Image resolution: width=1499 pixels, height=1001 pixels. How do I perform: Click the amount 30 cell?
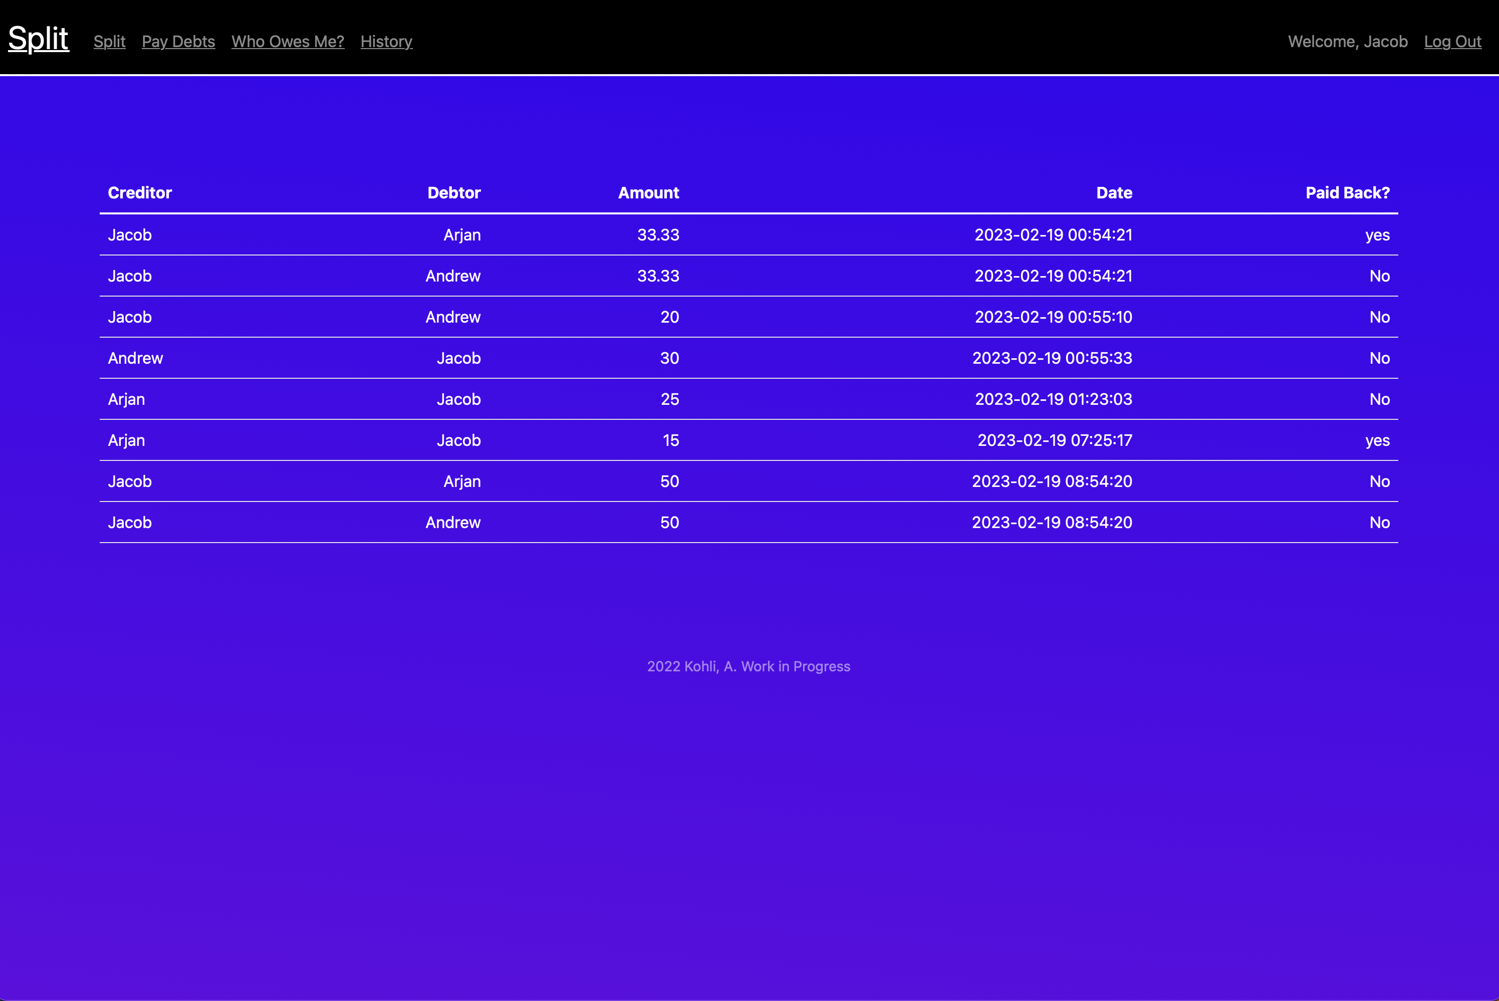(669, 358)
